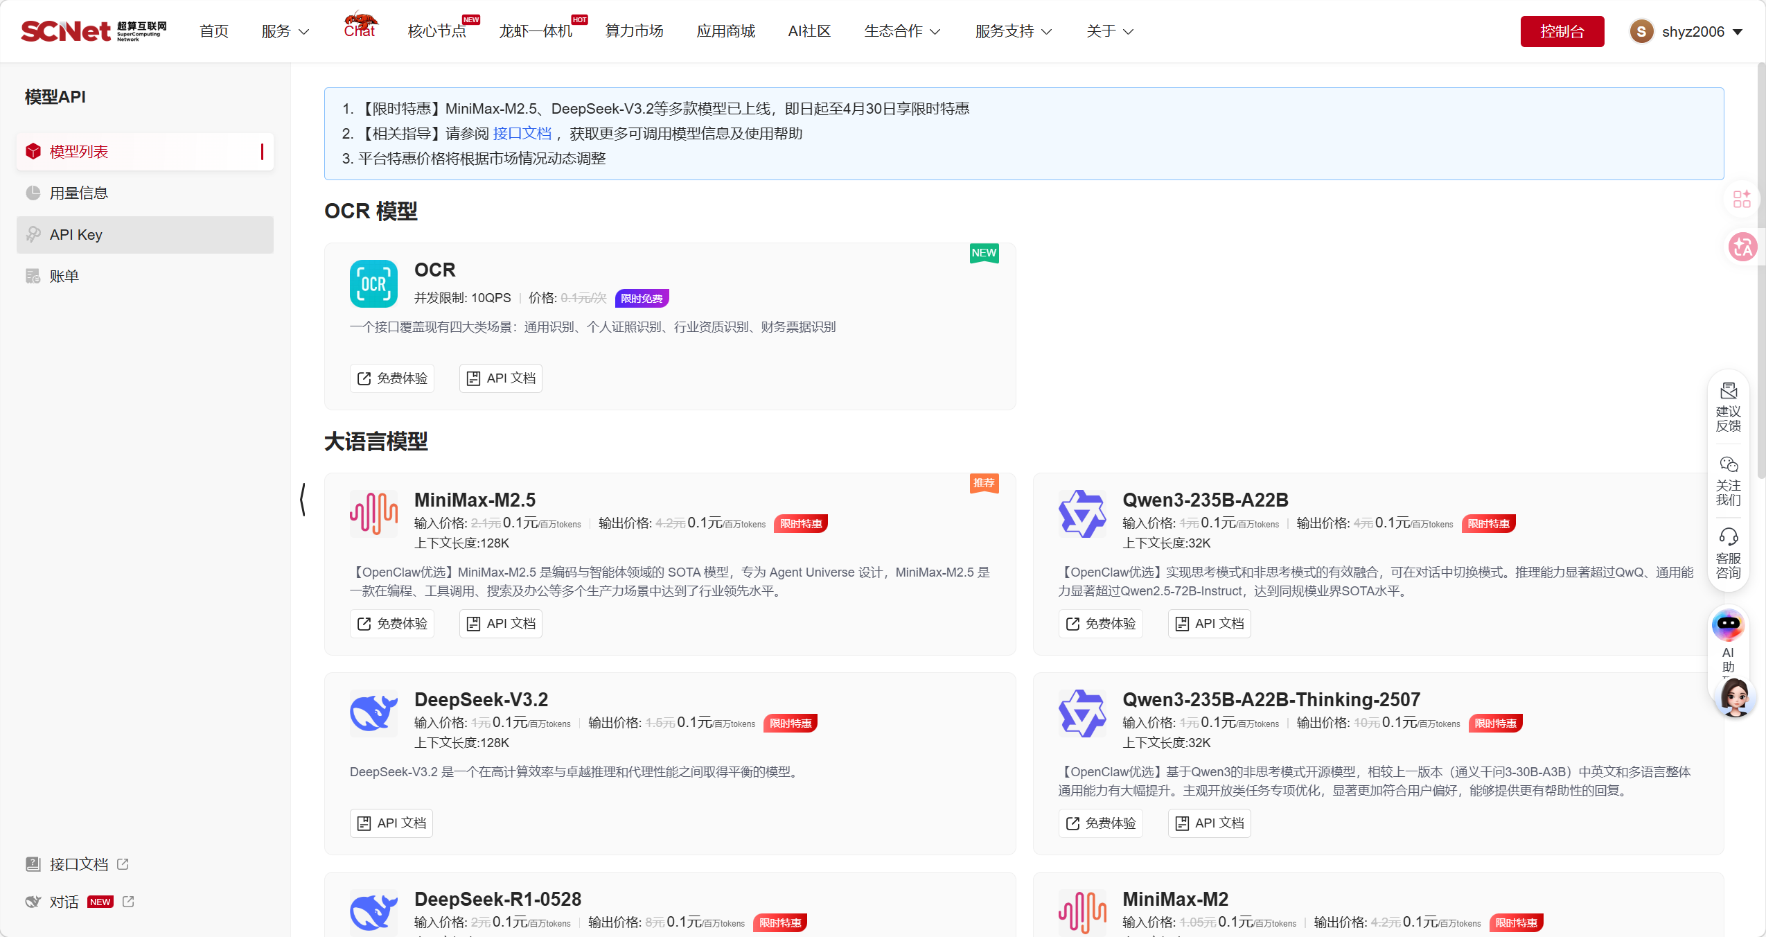Click the NEW tag on OCR card
Viewport: 1766px width, 937px height.
[984, 254]
